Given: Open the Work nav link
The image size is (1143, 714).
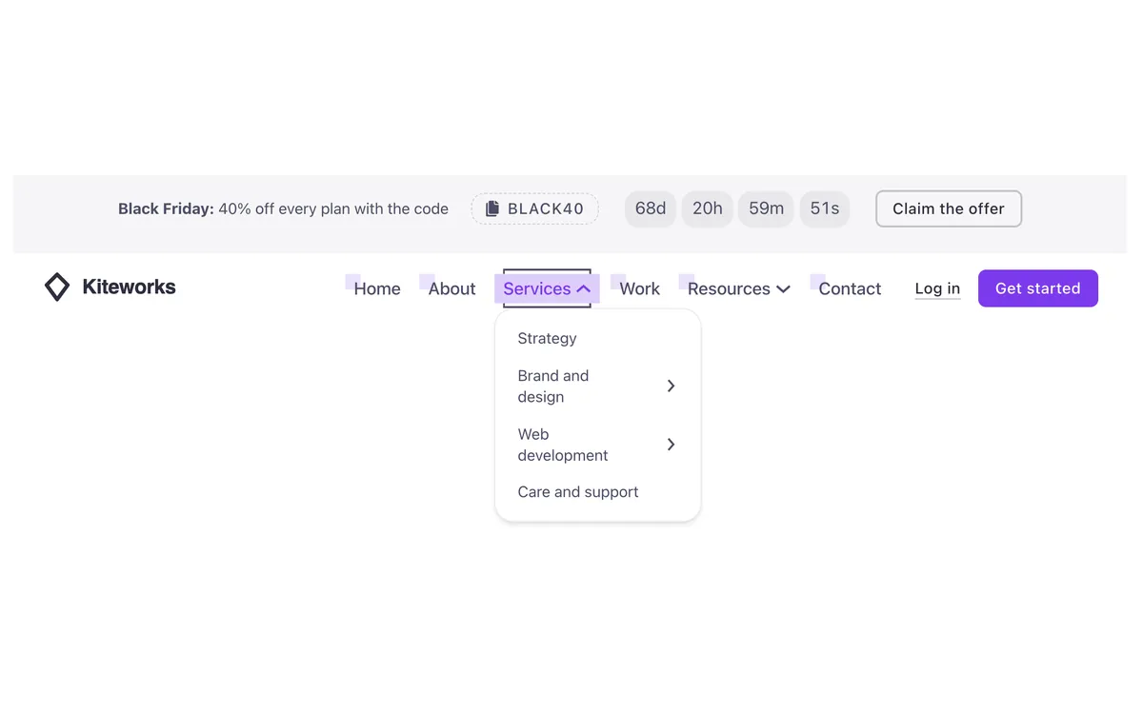Looking at the screenshot, I should (x=639, y=288).
